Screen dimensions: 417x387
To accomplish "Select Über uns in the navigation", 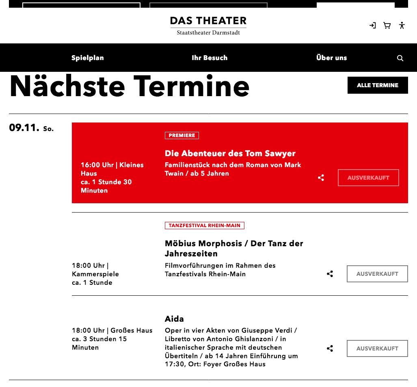I will (331, 58).
